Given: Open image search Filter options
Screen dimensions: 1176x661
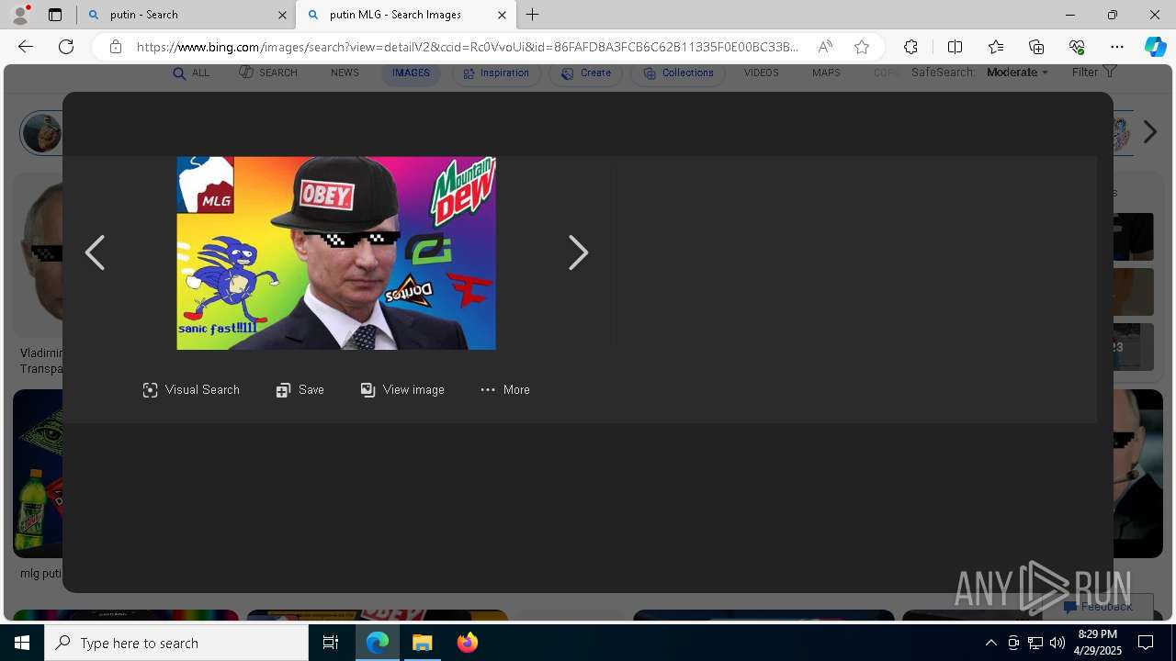Looking at the screenshot, I should (x=1093, y=72).
